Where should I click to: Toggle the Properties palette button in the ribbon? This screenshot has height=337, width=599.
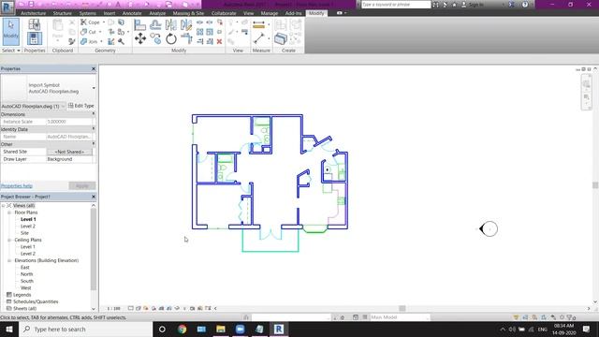34,38
